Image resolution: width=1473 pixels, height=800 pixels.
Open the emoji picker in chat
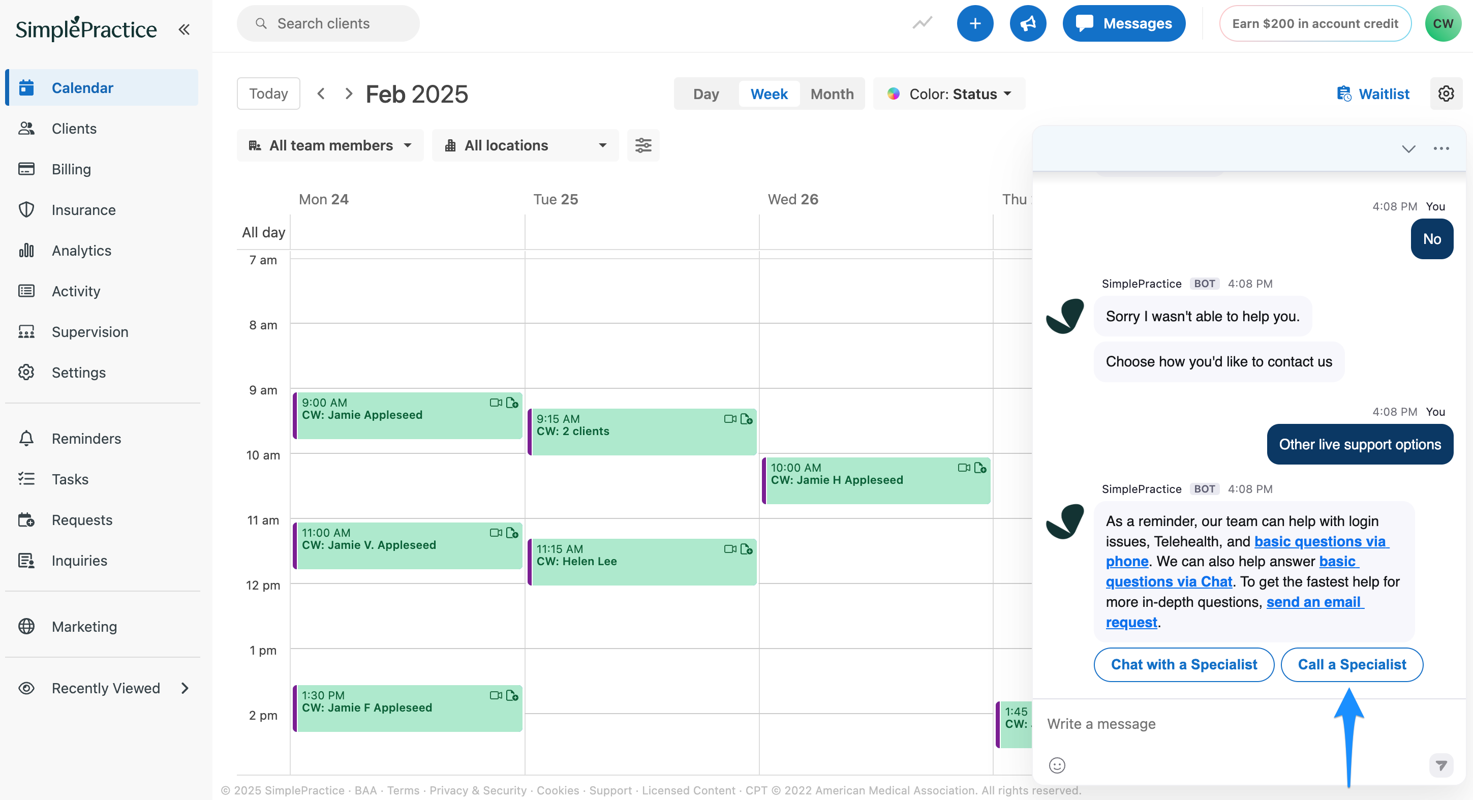pyautogui.click(x=1057, y=765)
